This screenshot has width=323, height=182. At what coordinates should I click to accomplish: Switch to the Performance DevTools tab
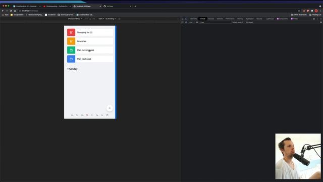[x=230, y=19]
